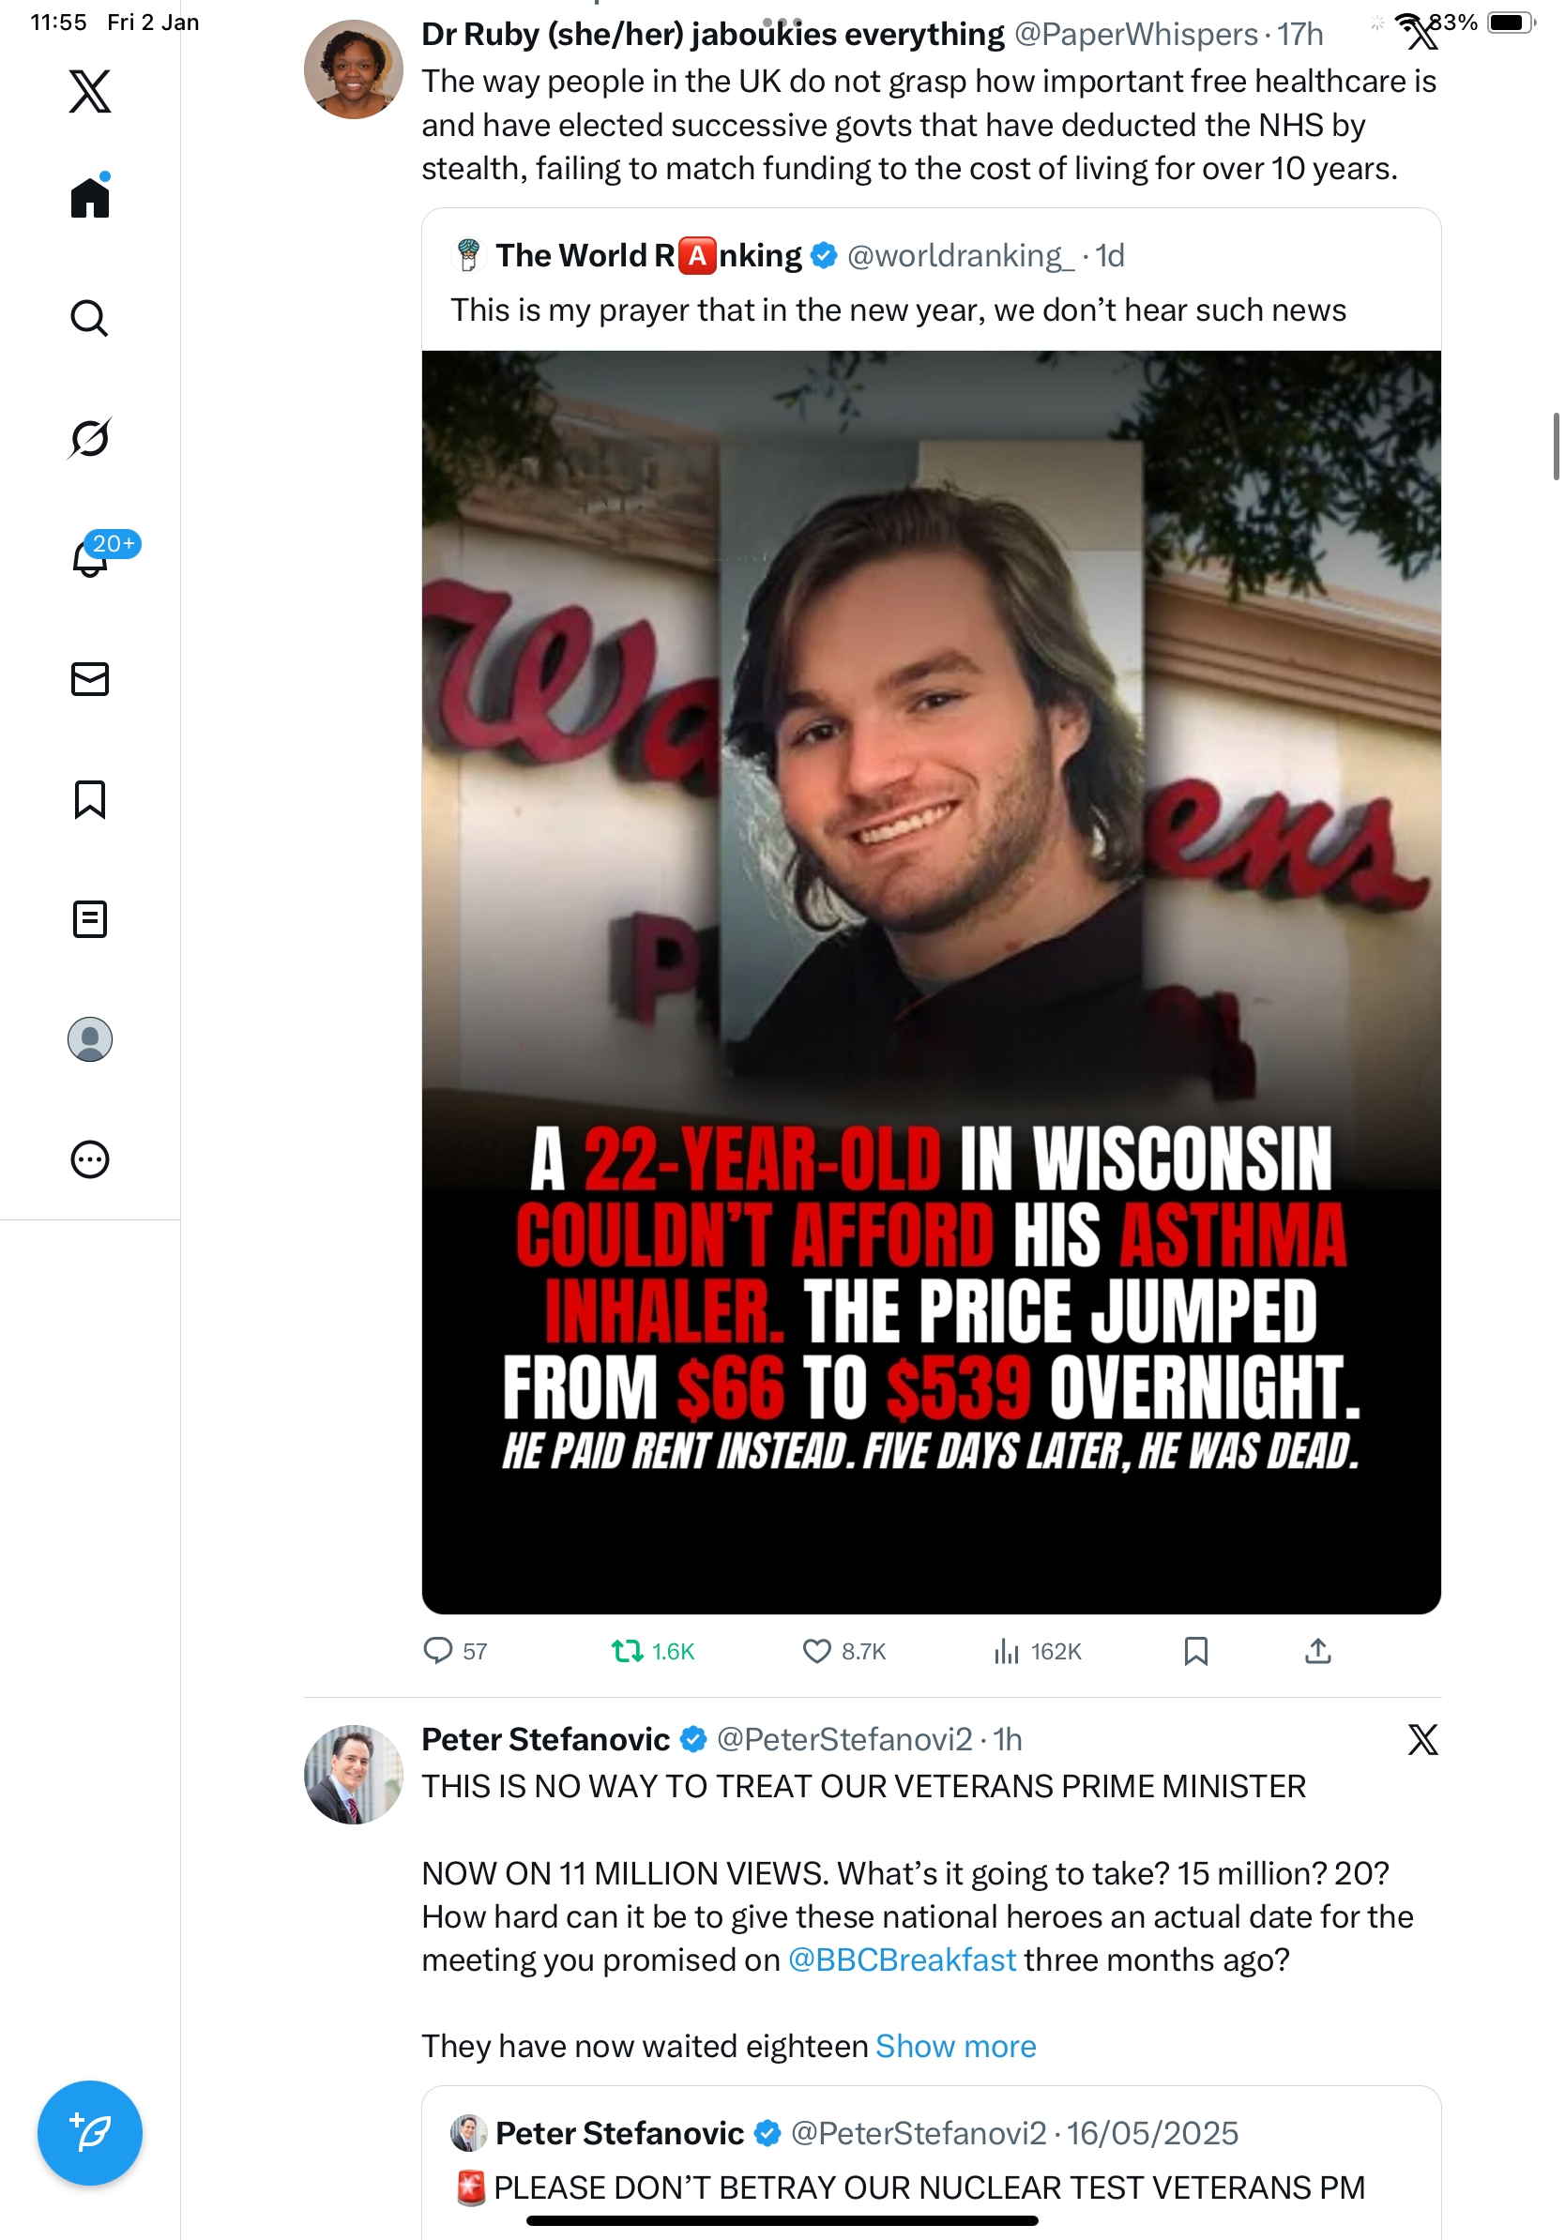Image resolution: width=1565 pixels, height=2240 pixels.
Task: Share Dr Ruby's post via share icon
Action: [1317, 1651]
